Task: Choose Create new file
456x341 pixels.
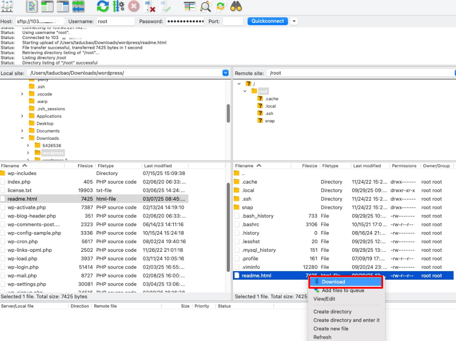Action: click(x=331, y=329)
